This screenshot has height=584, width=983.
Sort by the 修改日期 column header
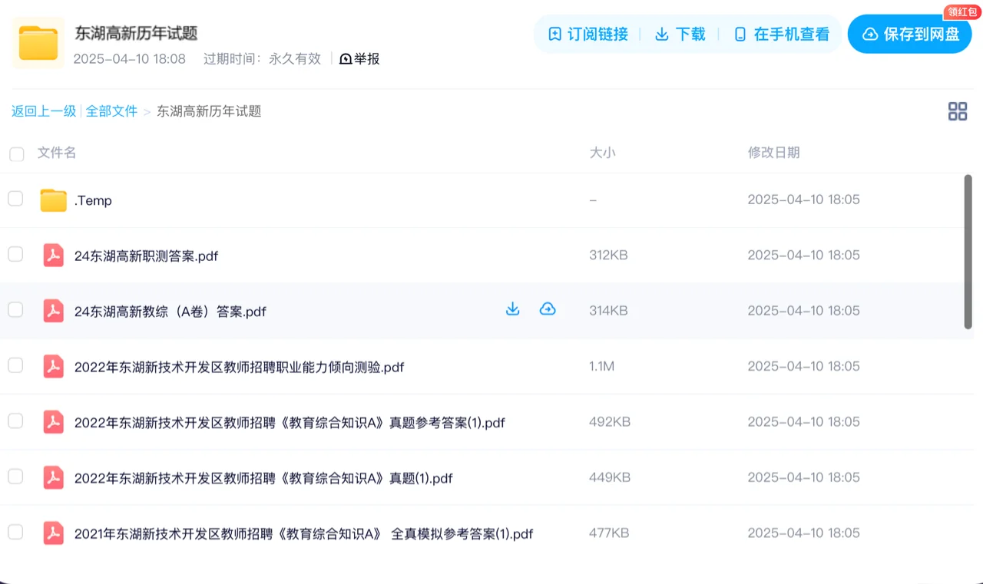tap(774, 153)
